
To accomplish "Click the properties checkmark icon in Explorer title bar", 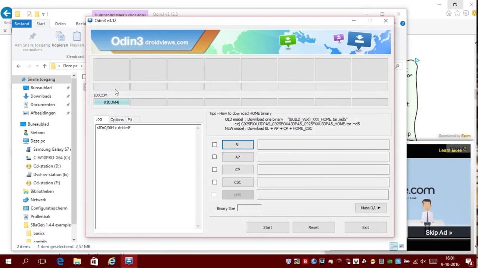I will point(29,15).
